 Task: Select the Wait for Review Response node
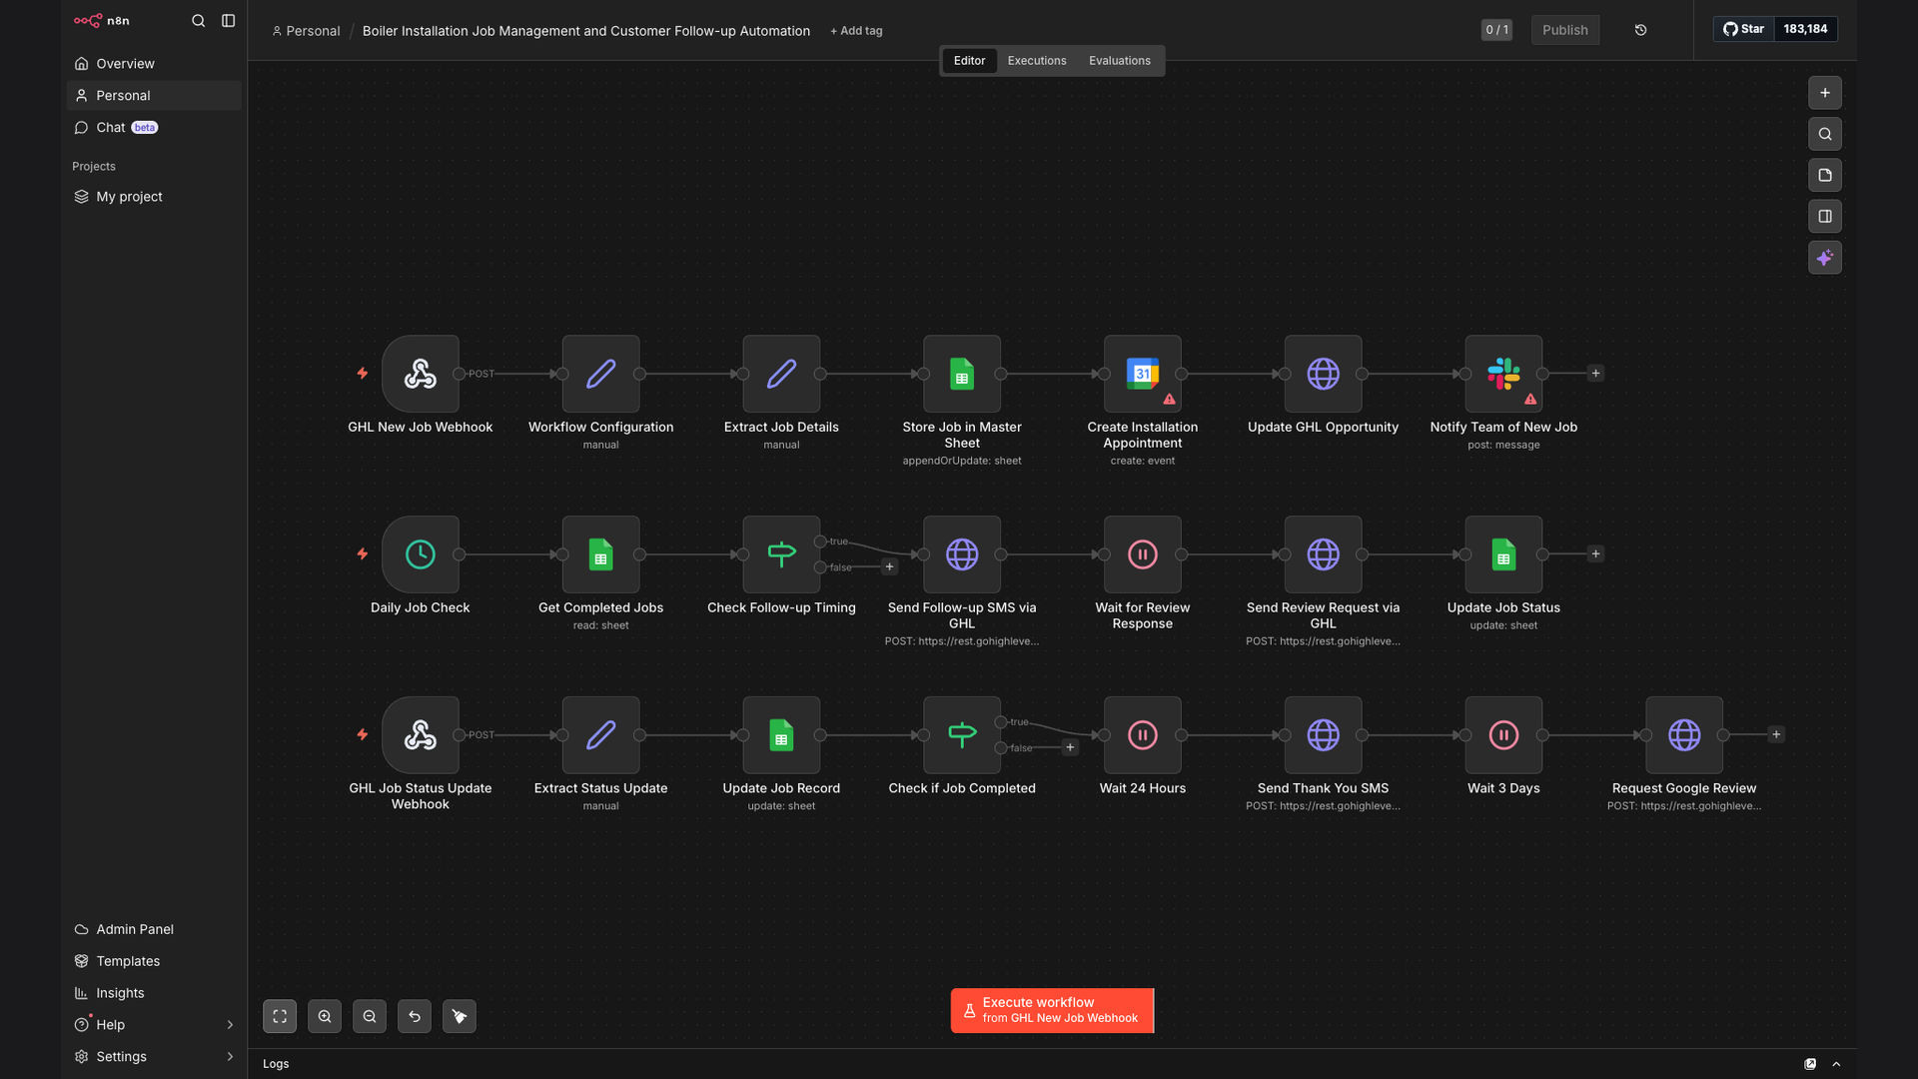1143,554
